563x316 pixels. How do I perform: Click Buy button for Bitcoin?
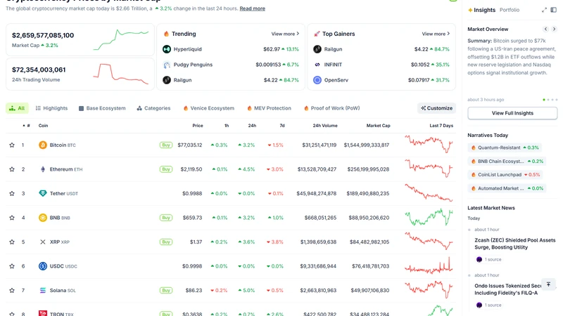166,145
